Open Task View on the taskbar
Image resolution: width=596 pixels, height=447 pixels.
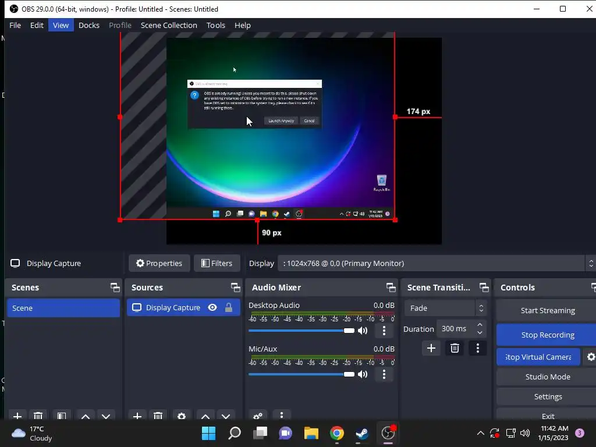point(260,433)
